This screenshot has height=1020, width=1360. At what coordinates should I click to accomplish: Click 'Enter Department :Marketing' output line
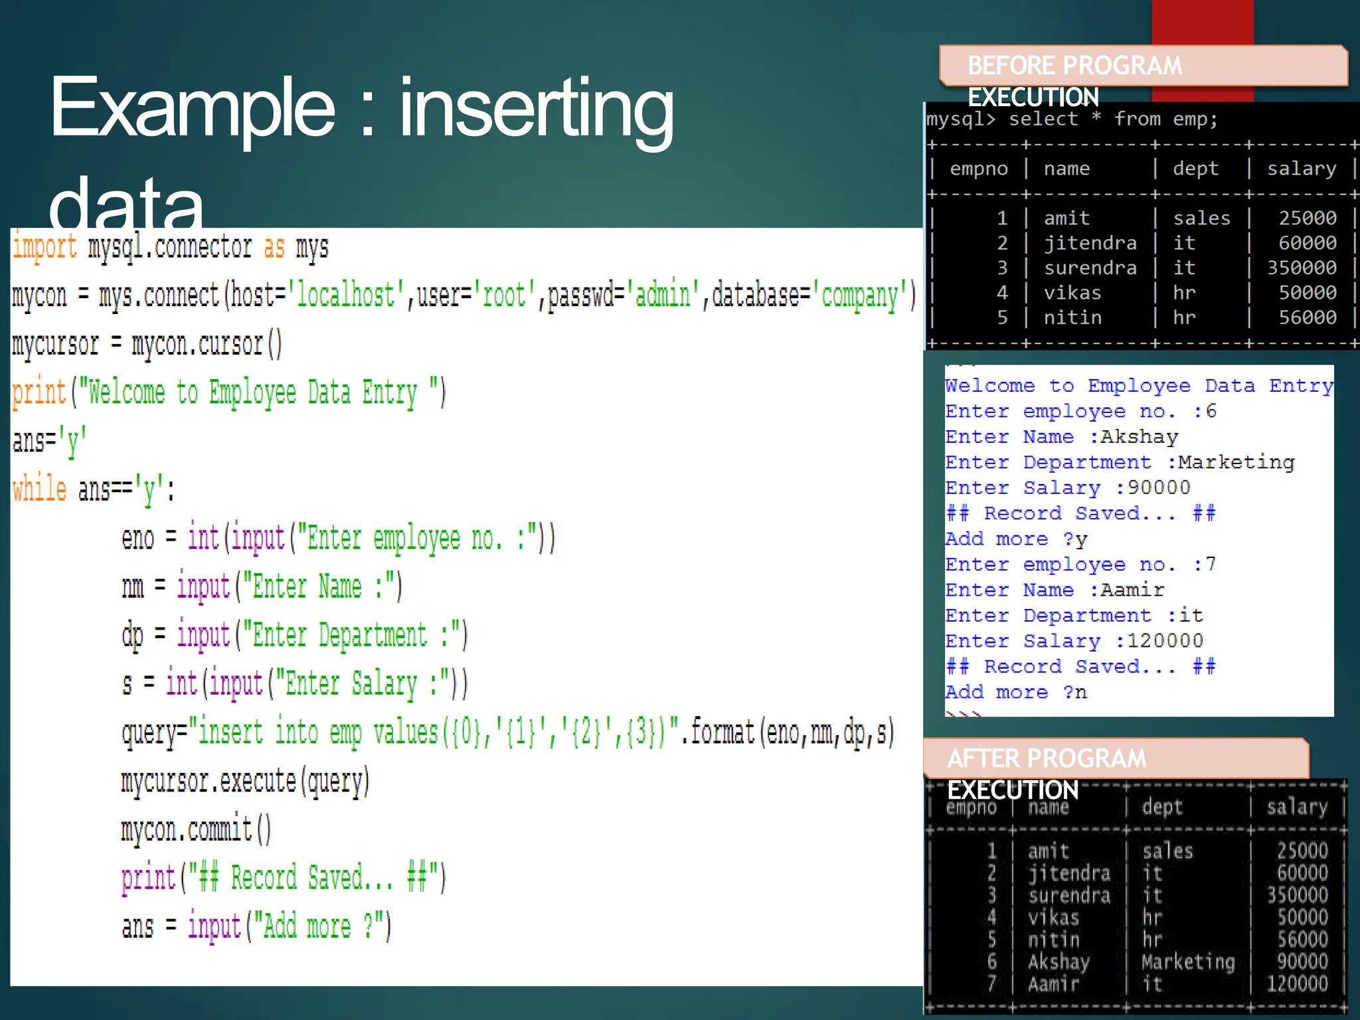point(1120,462)
